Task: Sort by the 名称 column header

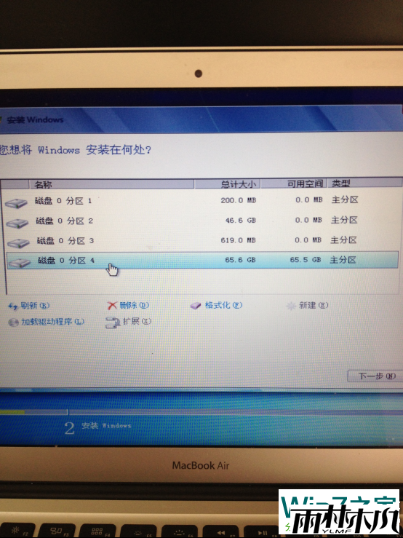Action: 111,184
